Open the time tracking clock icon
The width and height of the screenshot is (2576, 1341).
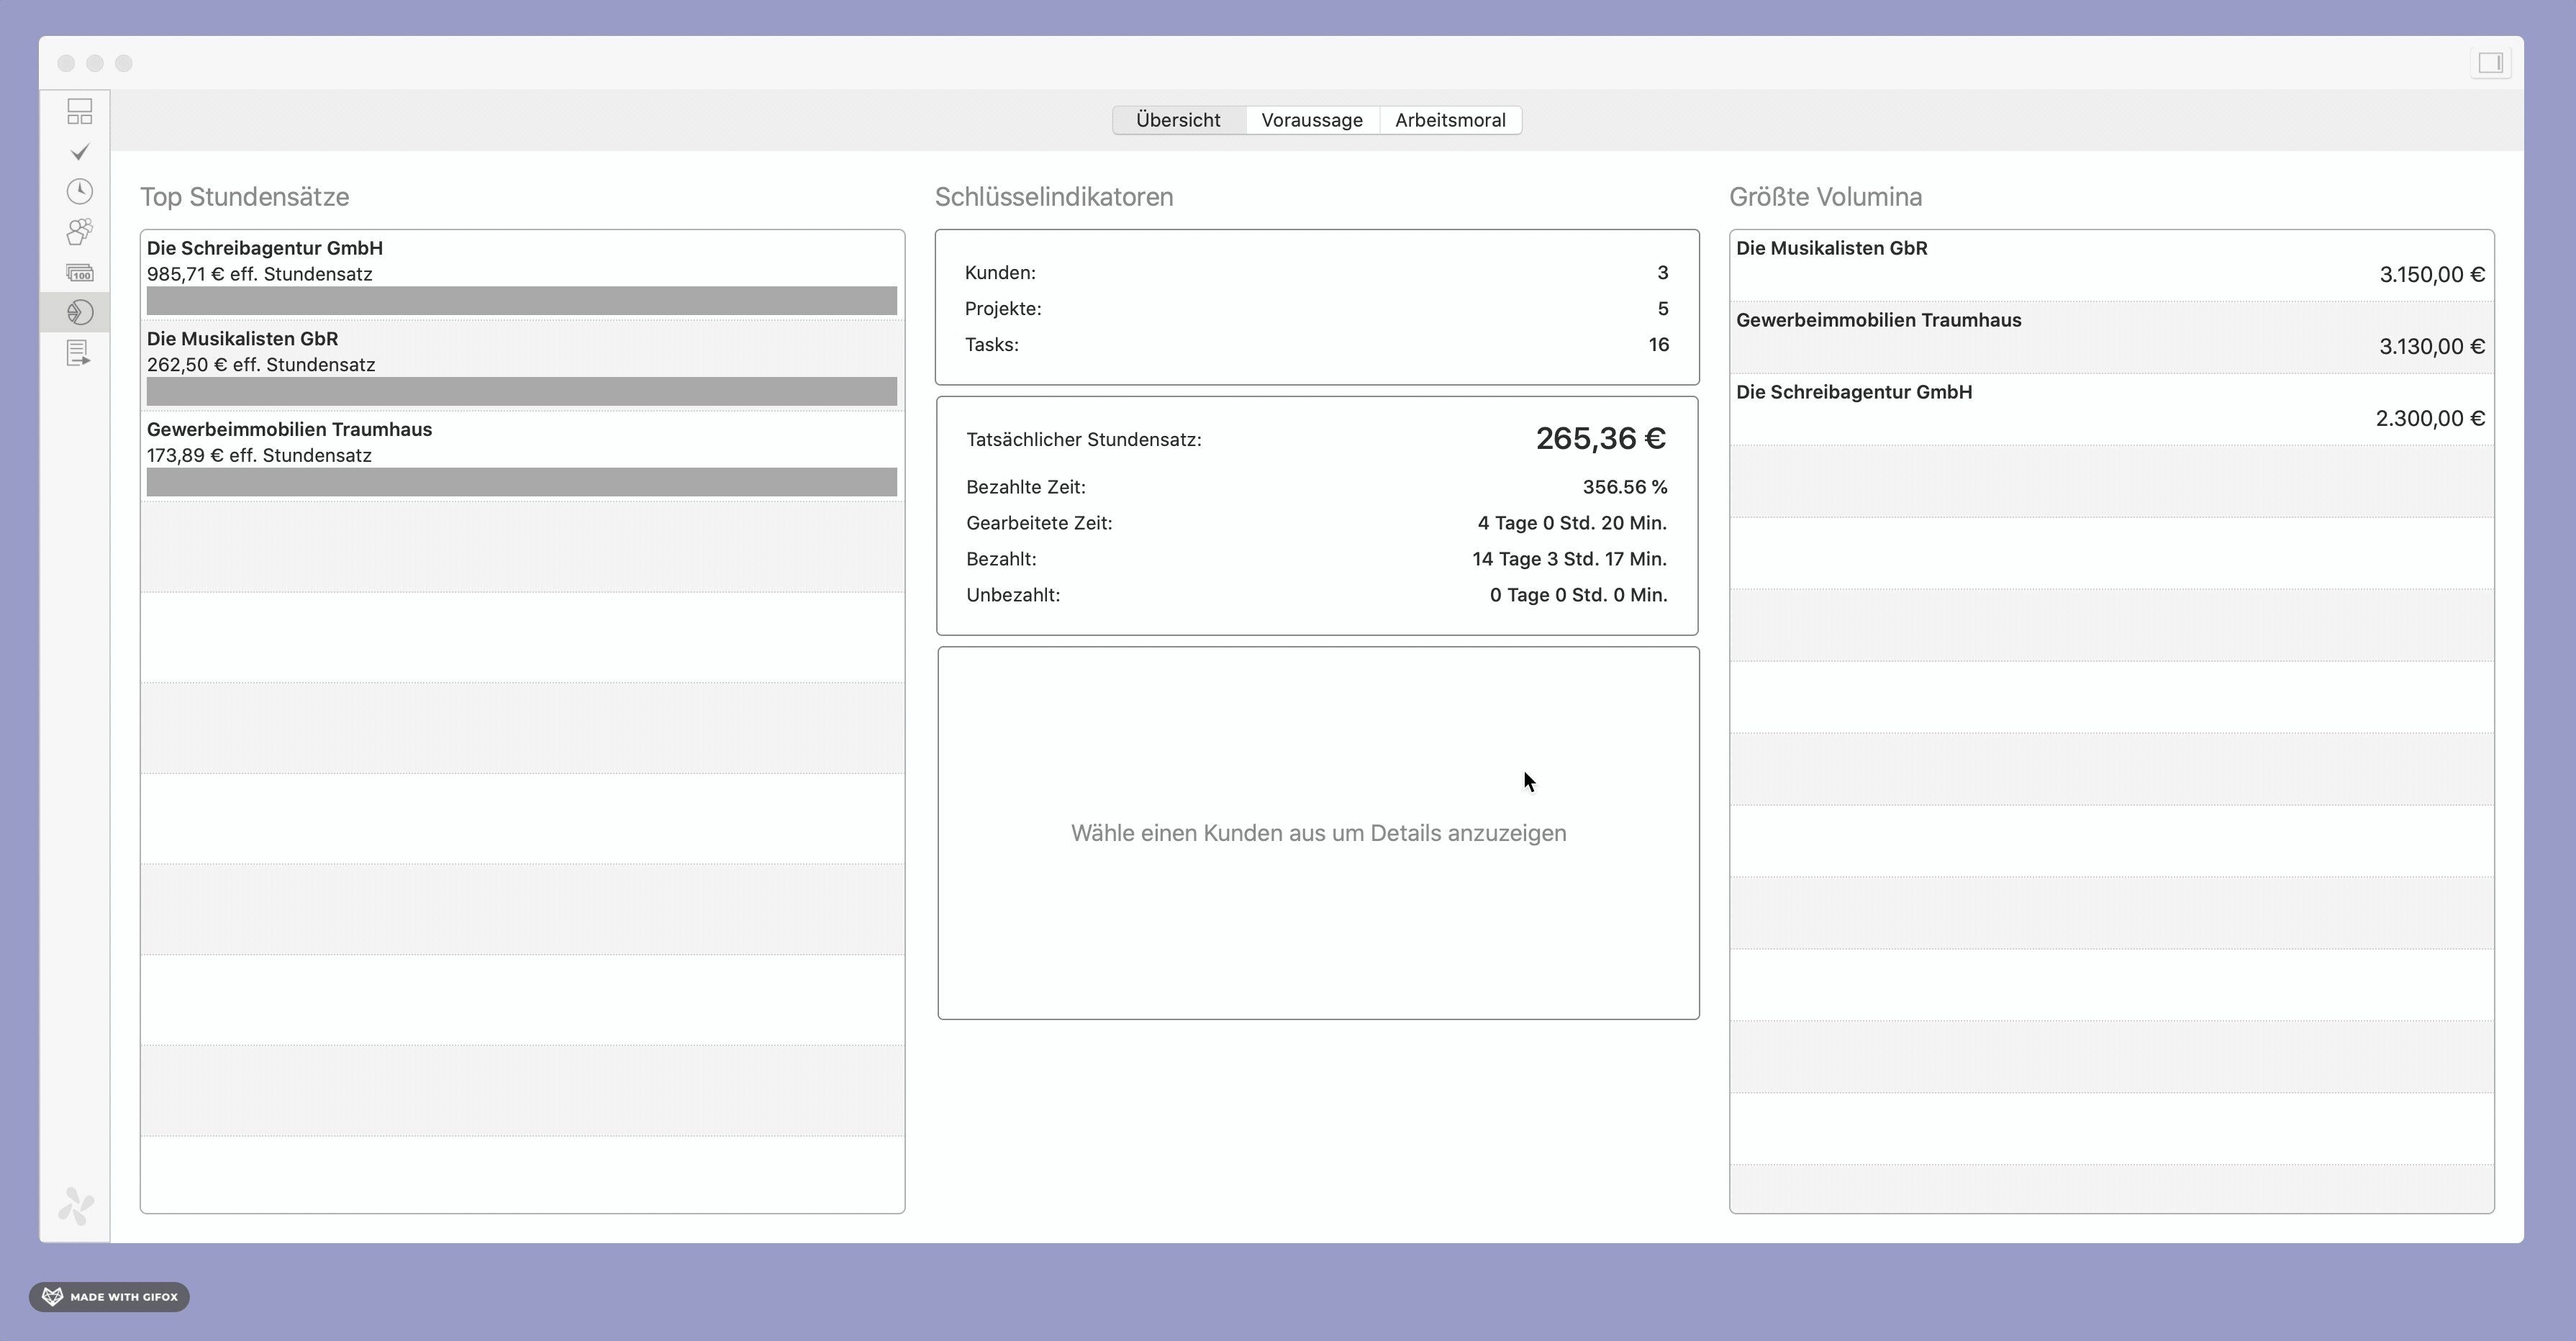[x=80, y=192]
